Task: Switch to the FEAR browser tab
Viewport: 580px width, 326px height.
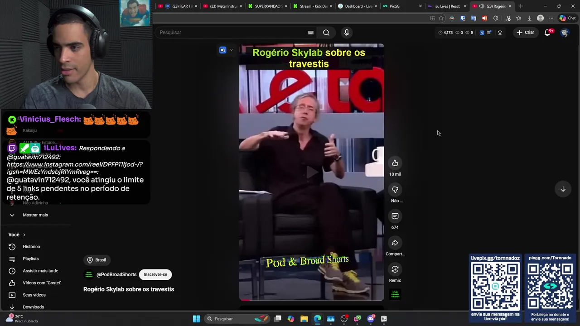Action: [177, 6]
